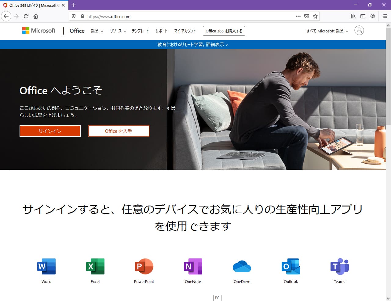Image resolution: width=391 pixels, height=301 pixels.
Task: Reload the page with the refresh icon
Action: [26, 16]
